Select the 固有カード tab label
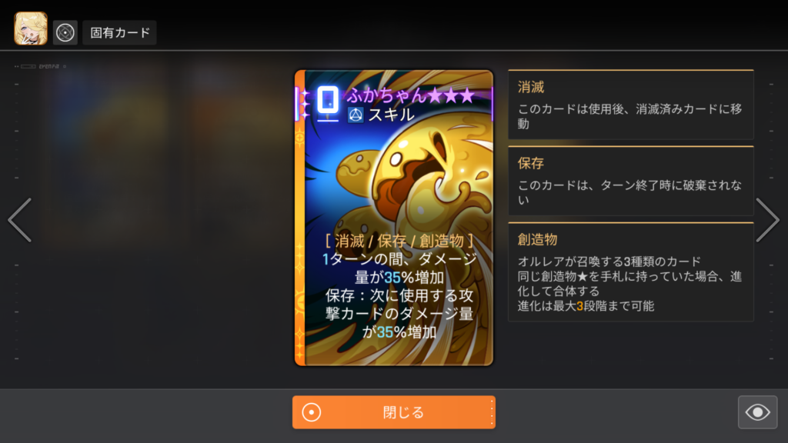This screenshot has height=443, width=788. tap(119, 32)
